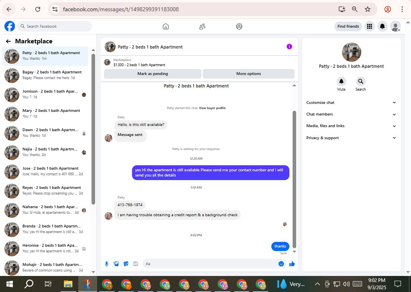The image size is (411, 292).
Task: Open the apps grid menu icon
Action: pyautogui.click(x=370, y=26)
